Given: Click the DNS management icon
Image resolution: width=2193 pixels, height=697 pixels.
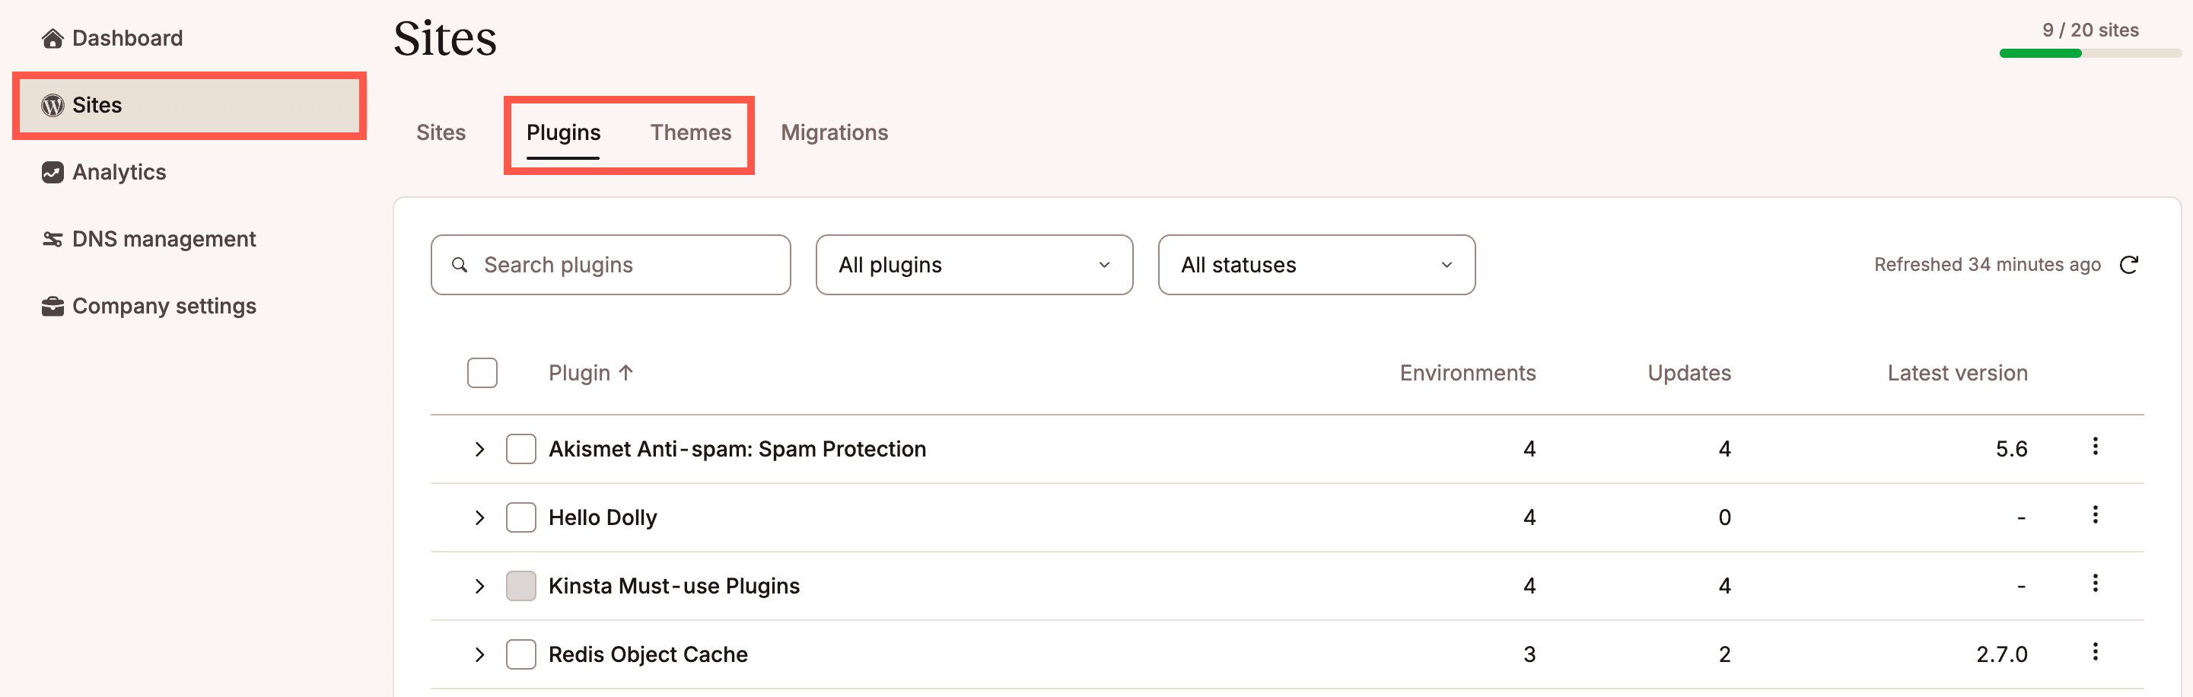Looking at the screenshot, I should point(53,238).
